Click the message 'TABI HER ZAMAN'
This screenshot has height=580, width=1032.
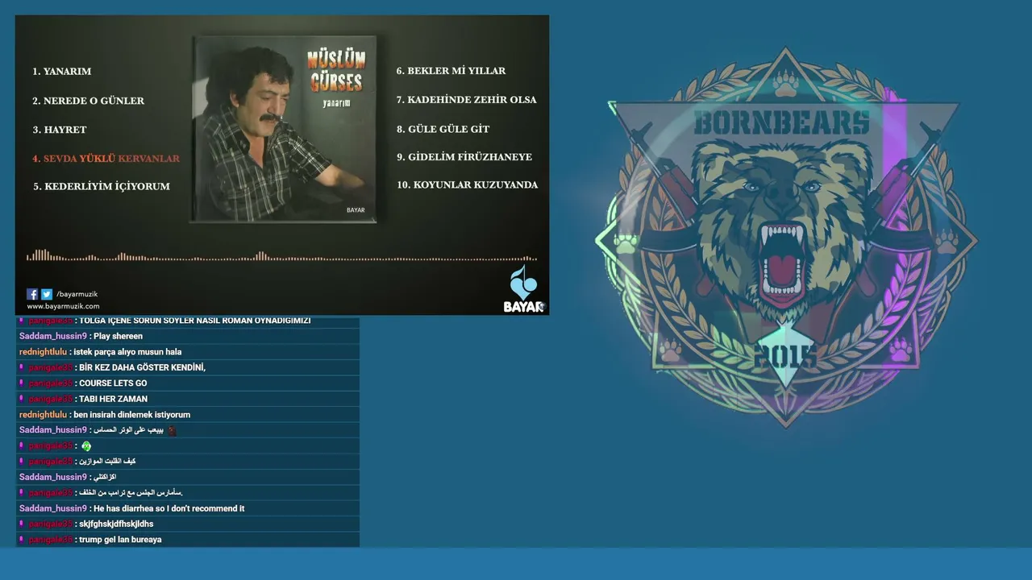click(113, 399)
